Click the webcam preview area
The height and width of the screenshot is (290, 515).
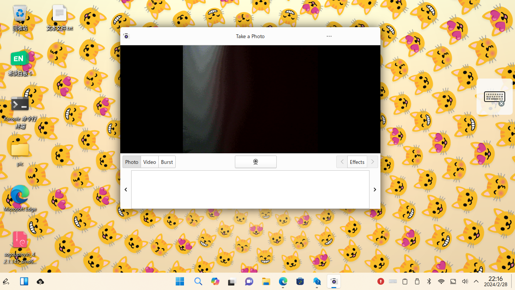(x=250, y=99)
